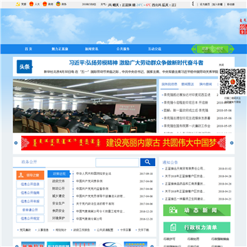Click 公共资源配置 quick link
Viewport: 247px width, 247px height.
[x=105, y=230]
